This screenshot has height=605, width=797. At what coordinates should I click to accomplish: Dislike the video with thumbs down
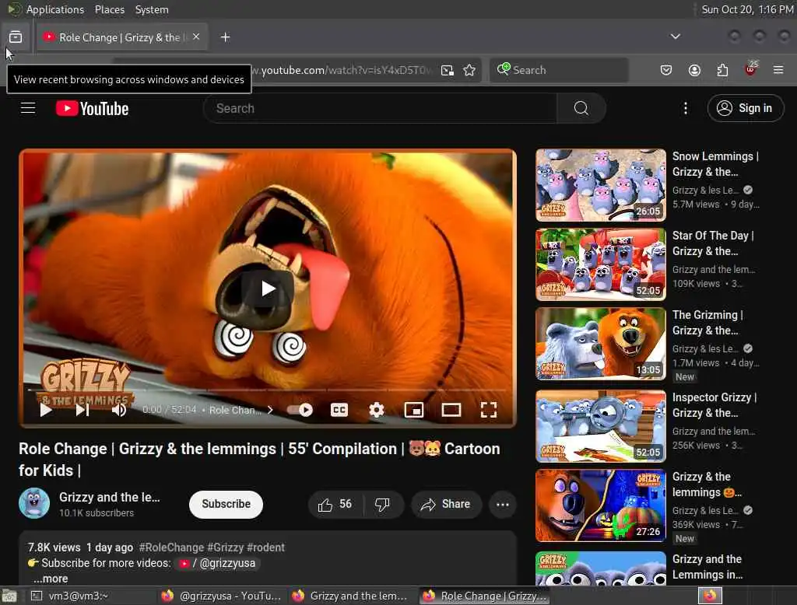click(x=383, y=505)
